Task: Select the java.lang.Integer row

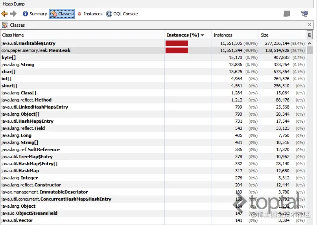Action: (153, 178)
